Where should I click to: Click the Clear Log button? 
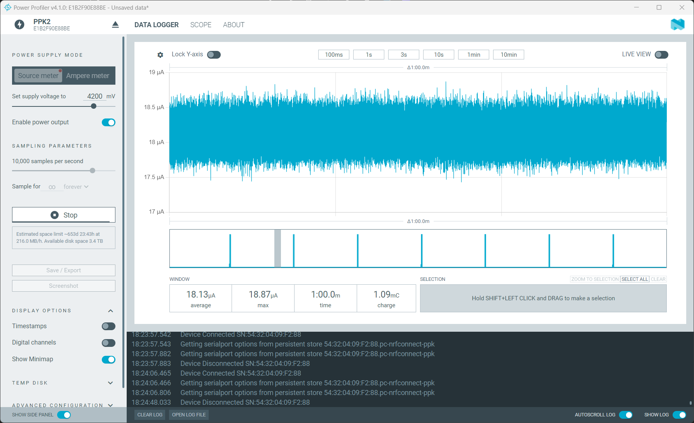click(150, 415)
